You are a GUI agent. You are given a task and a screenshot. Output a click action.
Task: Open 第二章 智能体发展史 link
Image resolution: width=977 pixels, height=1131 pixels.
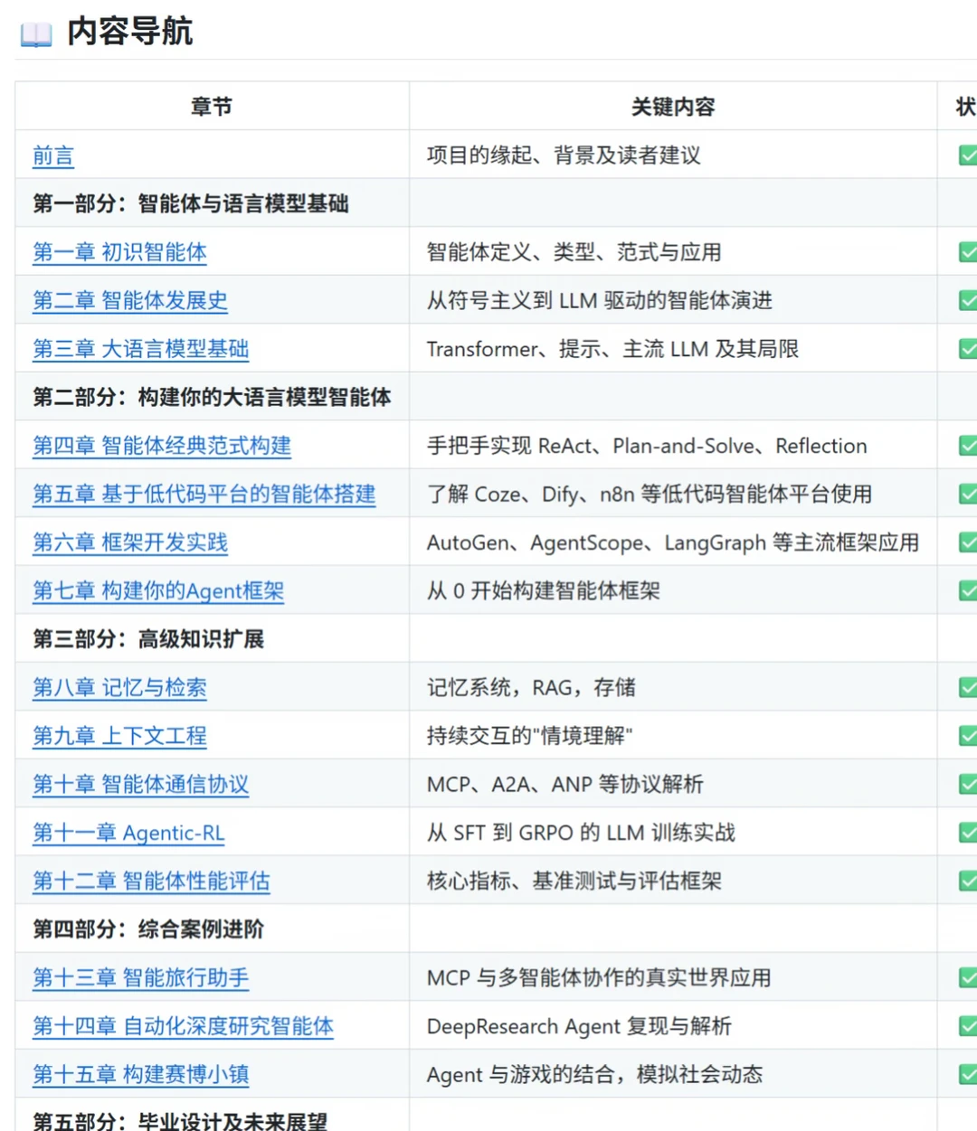pos(130,300)
